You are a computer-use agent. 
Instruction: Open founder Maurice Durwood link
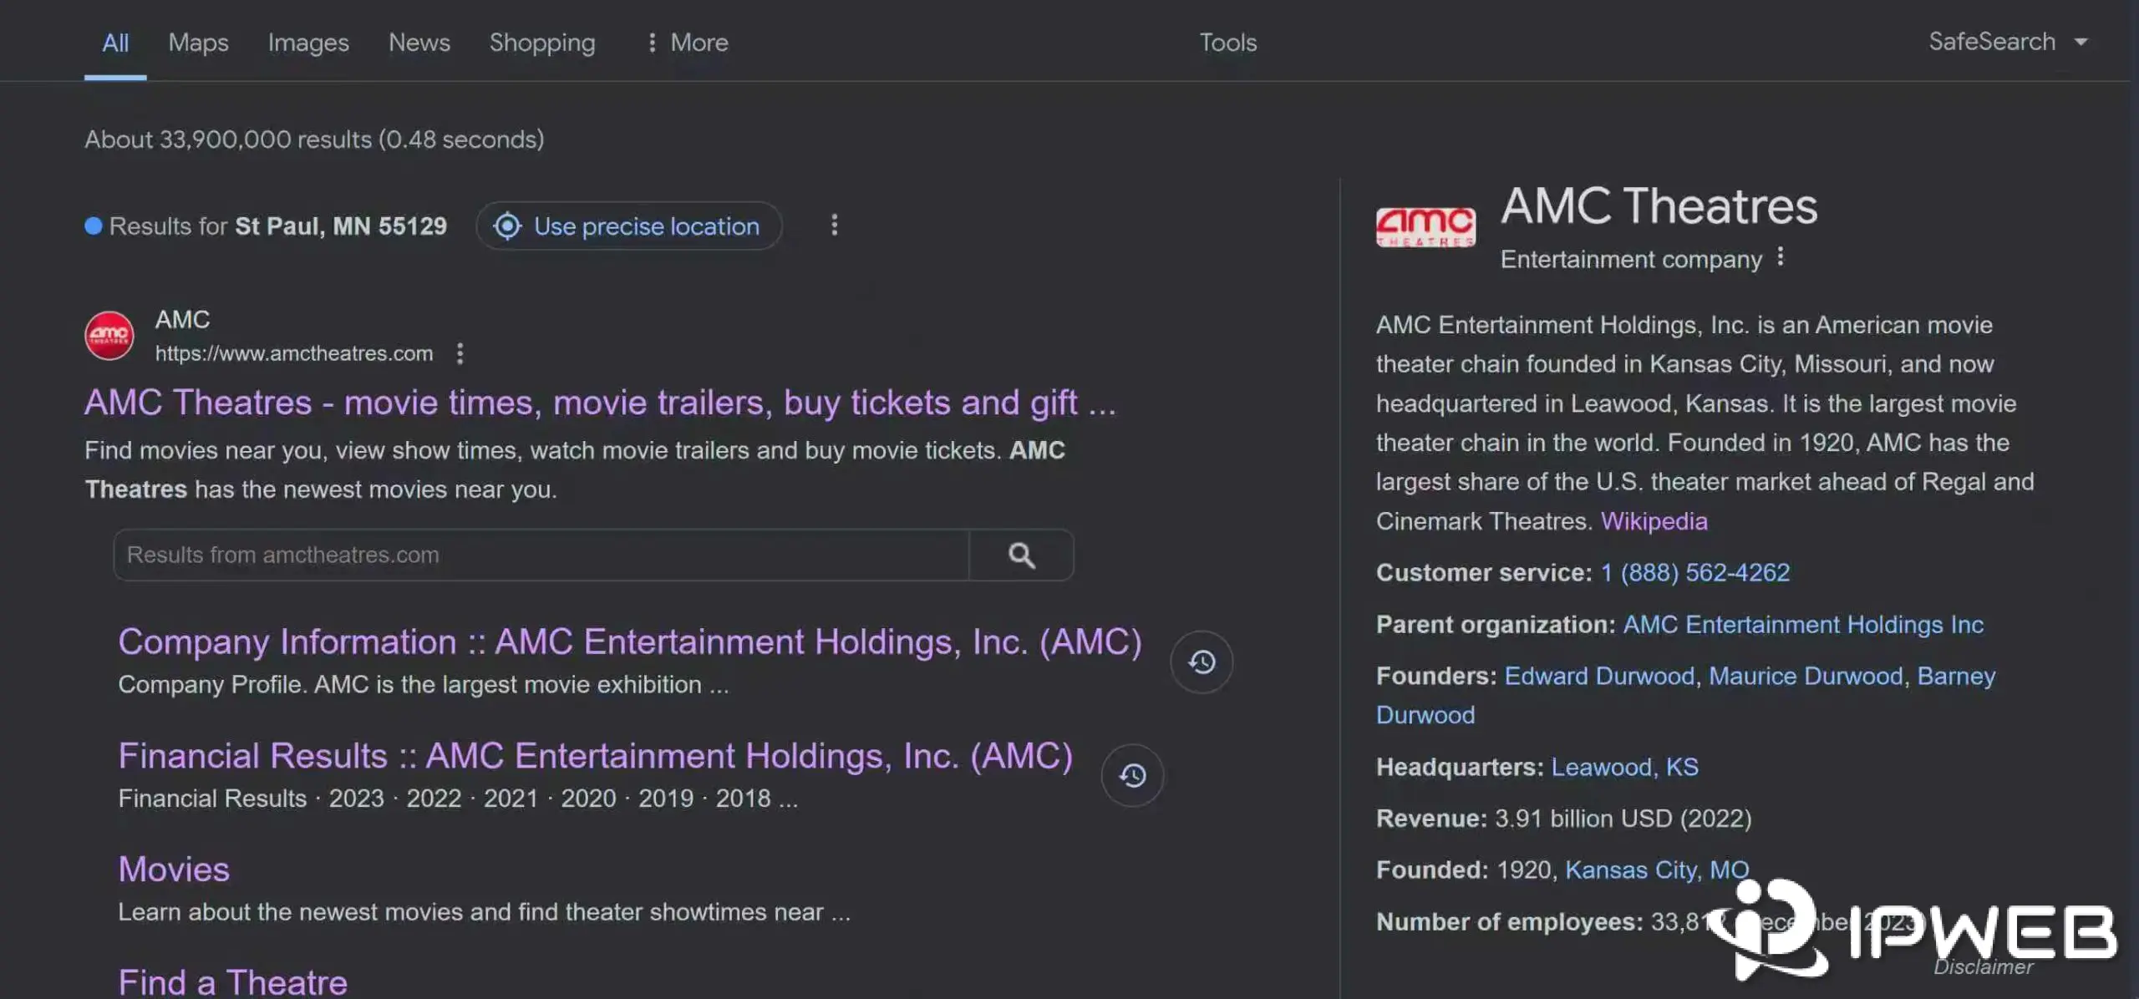point(1806,676)
